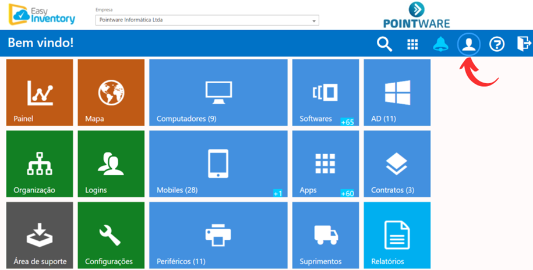The image size is (533, 270).
Task: Open the Computadores (9) tile
Action: click(218, 93)
